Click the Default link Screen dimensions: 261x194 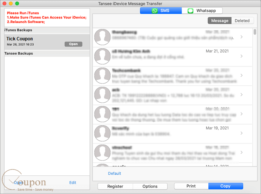coord(115,173)
